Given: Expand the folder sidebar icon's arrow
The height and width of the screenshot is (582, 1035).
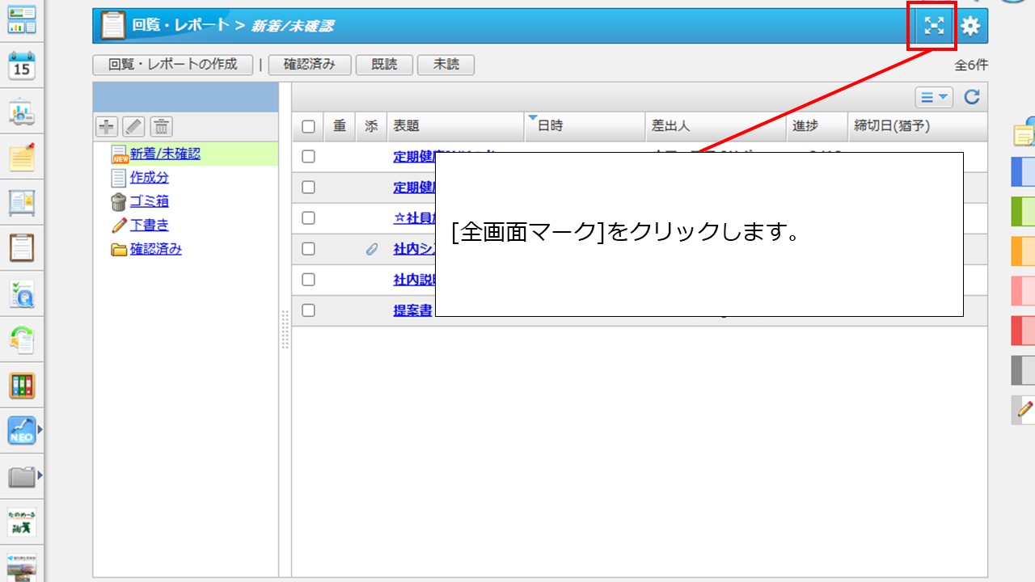Looking at the screenshot, I should click(x=40, y=475).
